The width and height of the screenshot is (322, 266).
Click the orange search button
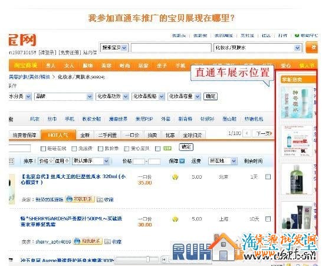[312, 47]
